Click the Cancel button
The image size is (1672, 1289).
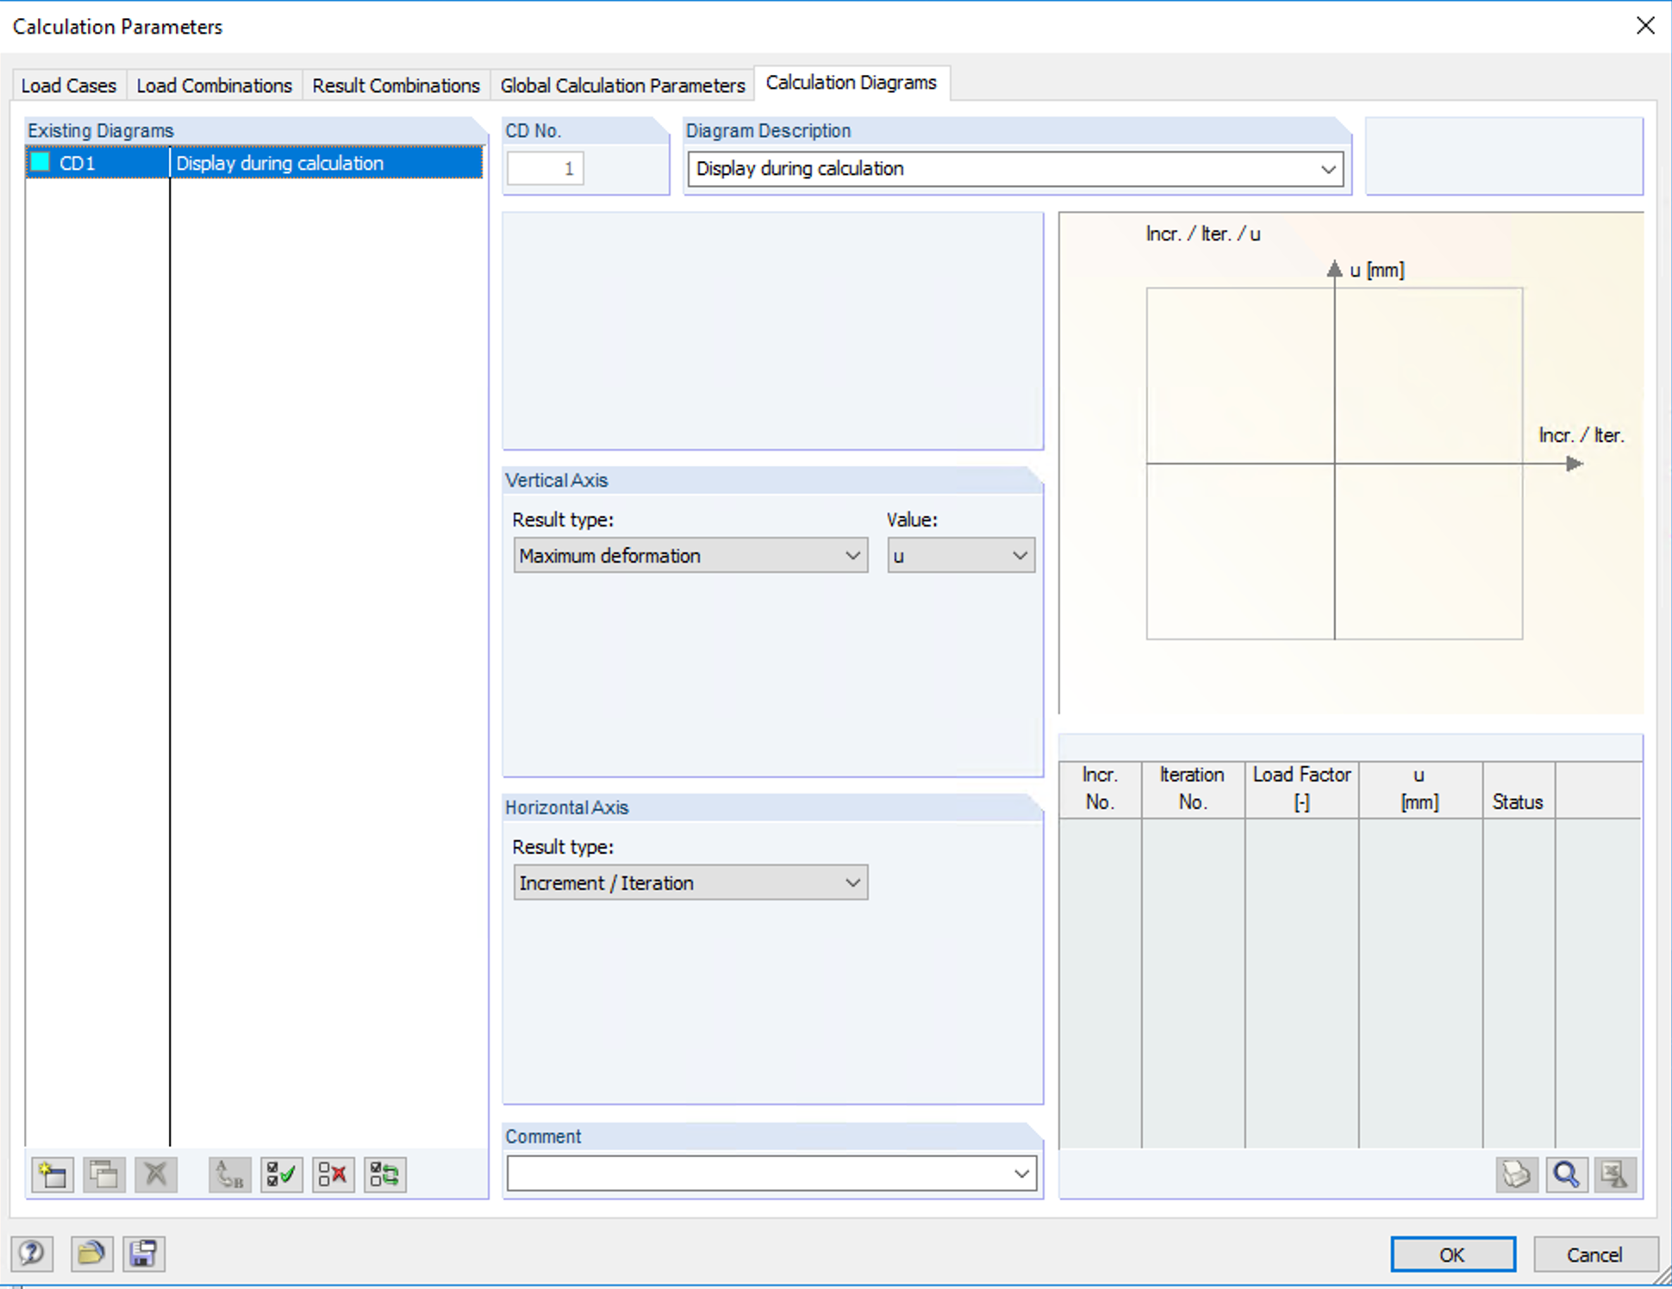[x=1594, y=1255]
